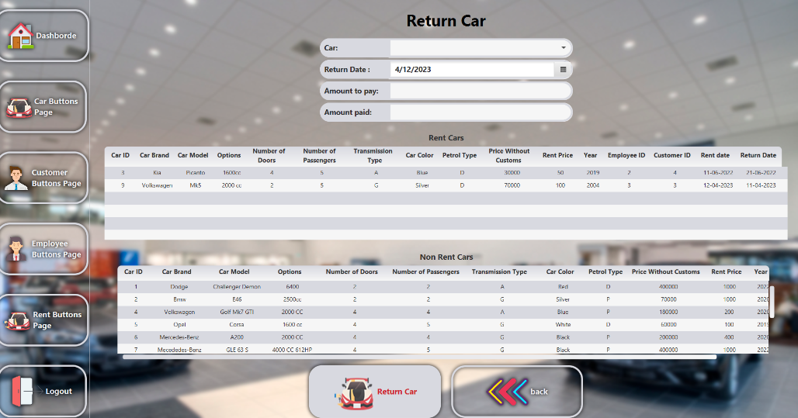Click Car Model header in Non Rent Cars
798x418 pixels.
tap(234, 272)
